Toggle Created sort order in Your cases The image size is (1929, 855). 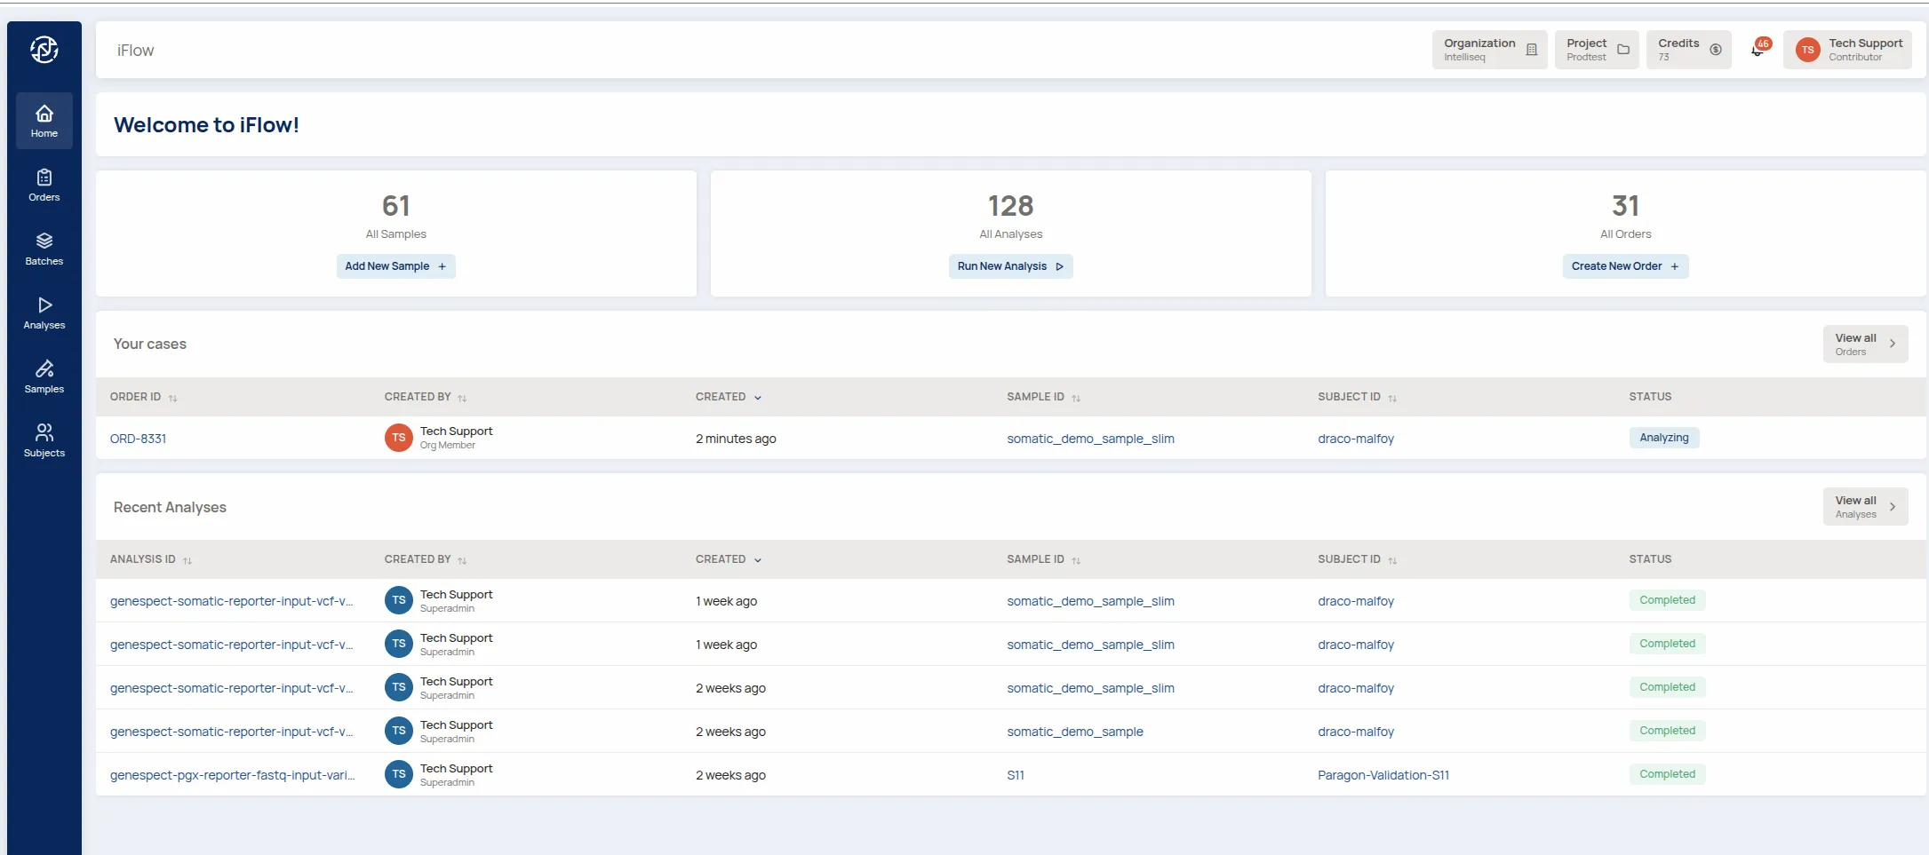[729, 397]
